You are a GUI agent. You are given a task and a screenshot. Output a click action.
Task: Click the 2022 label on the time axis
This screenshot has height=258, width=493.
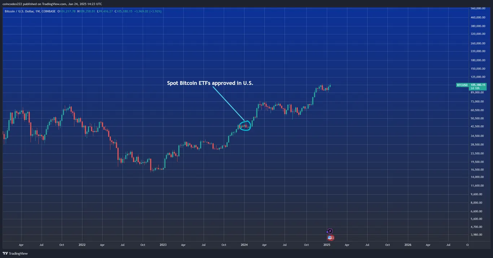tap(82, 245)
